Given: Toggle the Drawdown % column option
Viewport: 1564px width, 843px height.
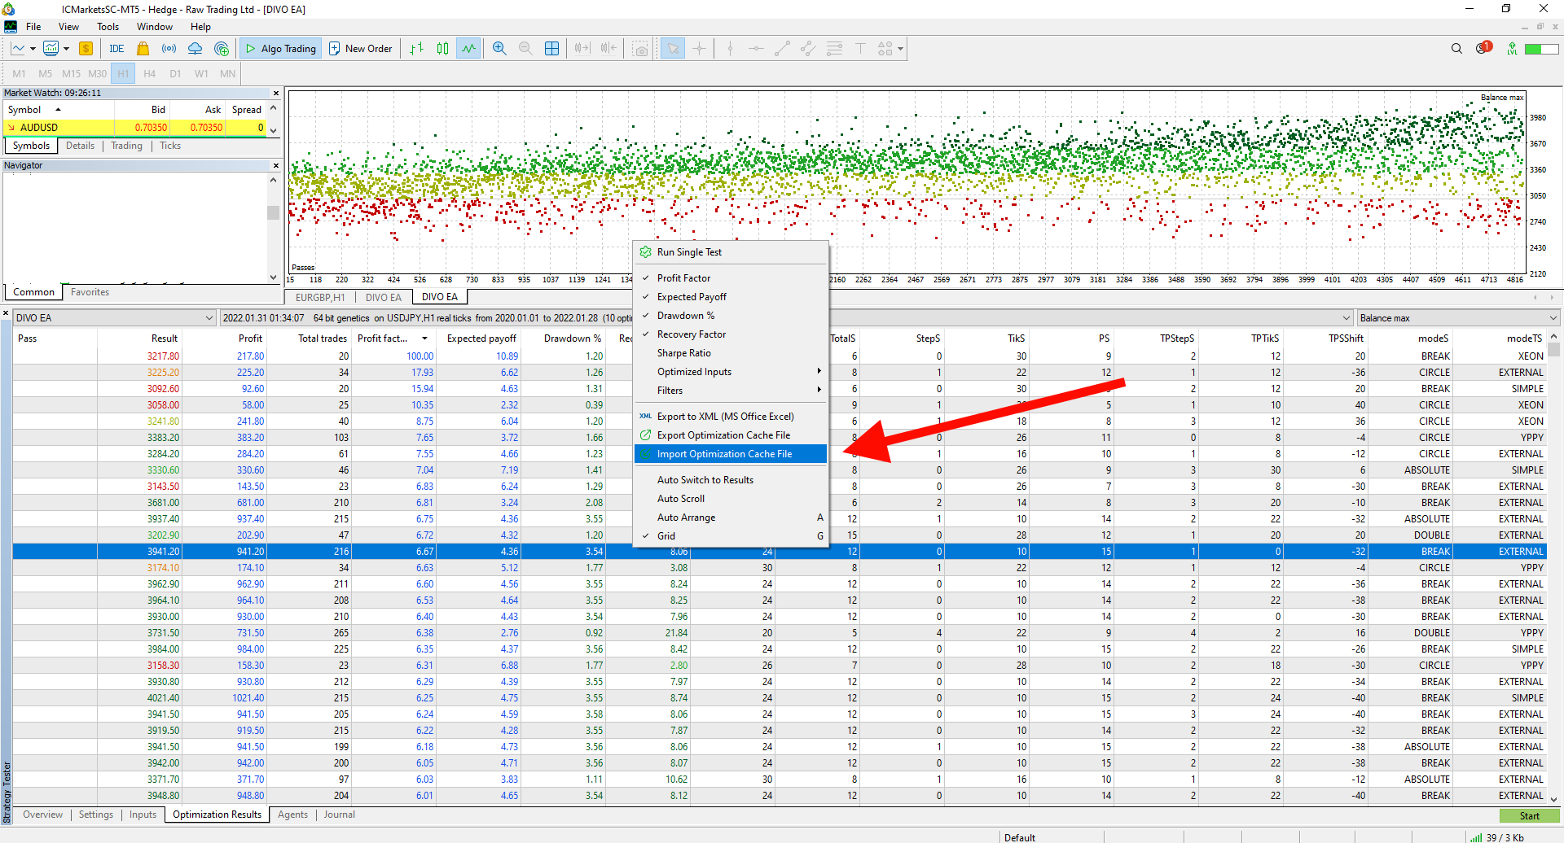Looking at the screenshot, I should pos(685,316).
